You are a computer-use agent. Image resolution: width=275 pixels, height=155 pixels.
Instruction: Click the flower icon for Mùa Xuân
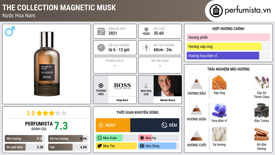100,138
